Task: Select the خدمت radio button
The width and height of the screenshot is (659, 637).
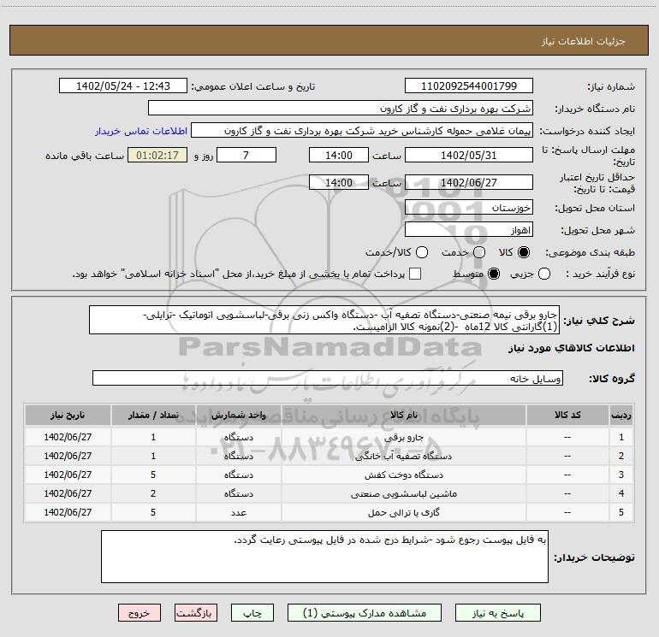Action: pyautogui.click(x=479, y=252)
